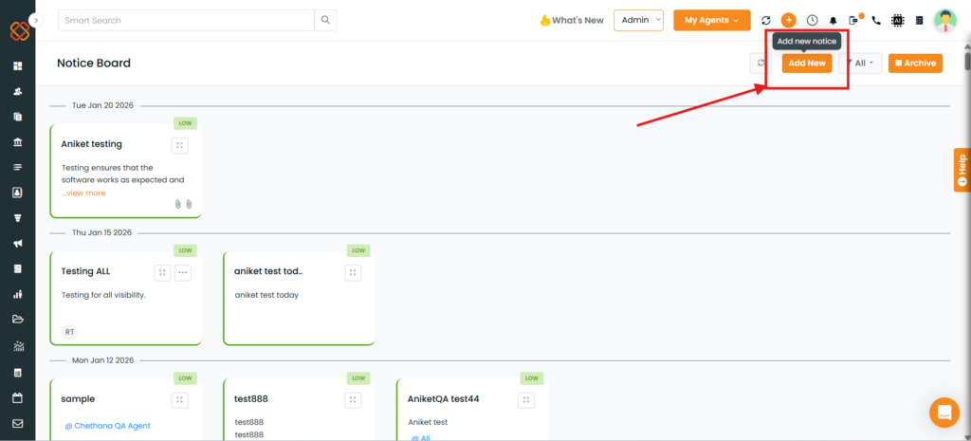971x441 pixels.
Task: Click the clock history icon in header
Action: pos(812,20)
